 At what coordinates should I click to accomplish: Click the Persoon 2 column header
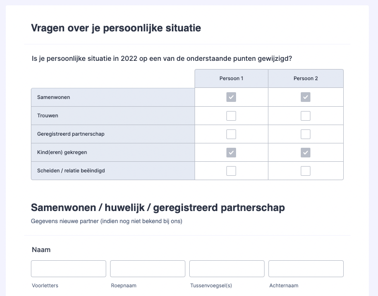pyautogui.click(x=306, y=79)
